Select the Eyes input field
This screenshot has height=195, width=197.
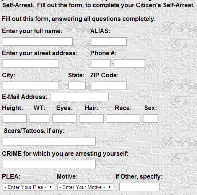click(x=64, y=118)
